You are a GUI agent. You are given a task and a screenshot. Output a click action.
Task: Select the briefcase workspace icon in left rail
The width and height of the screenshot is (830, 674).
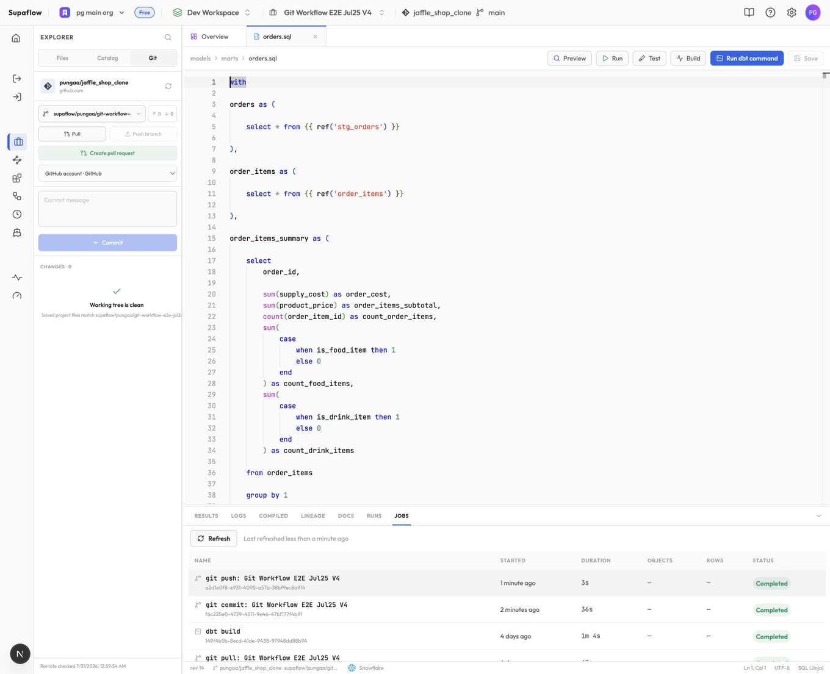(x=18, y=142)
